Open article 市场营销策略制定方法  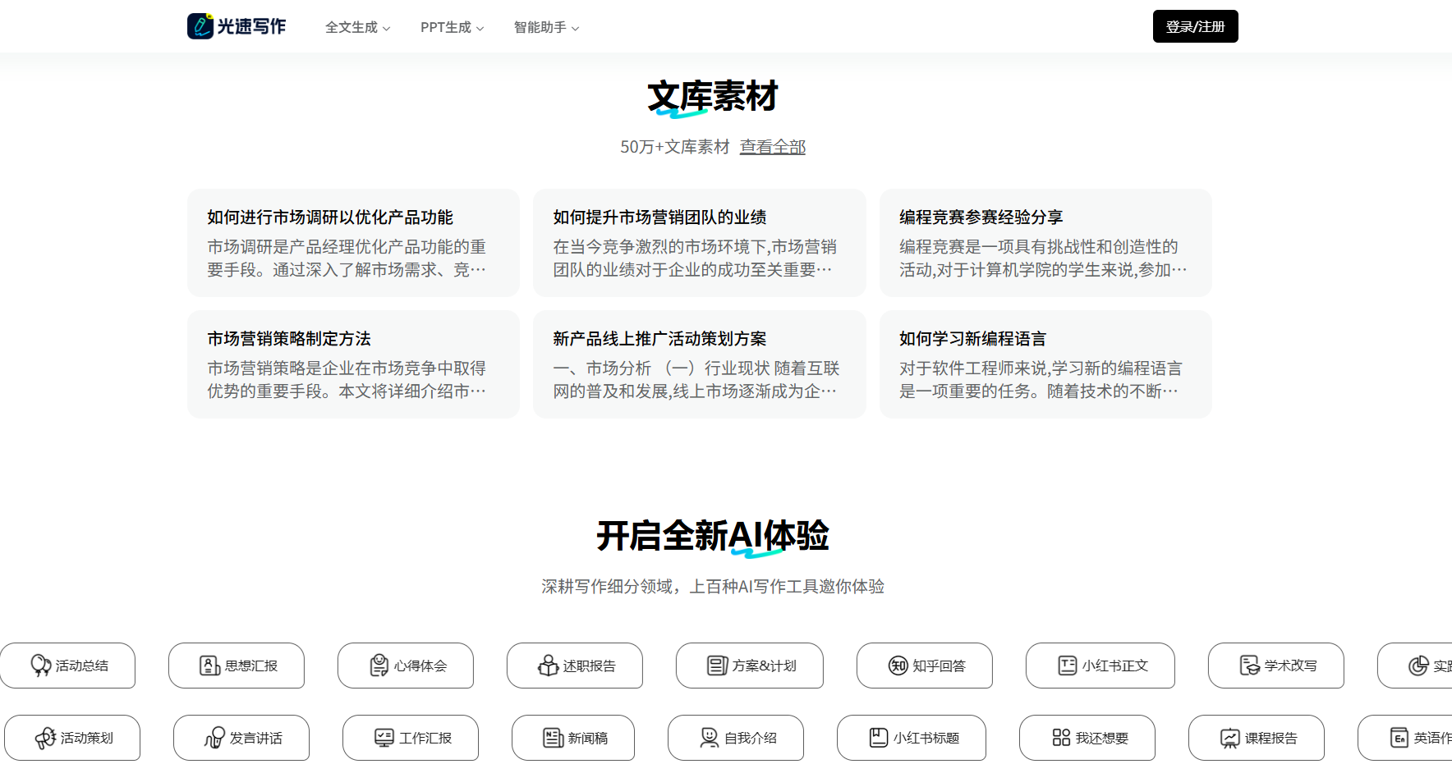click(x=353, y=364)
